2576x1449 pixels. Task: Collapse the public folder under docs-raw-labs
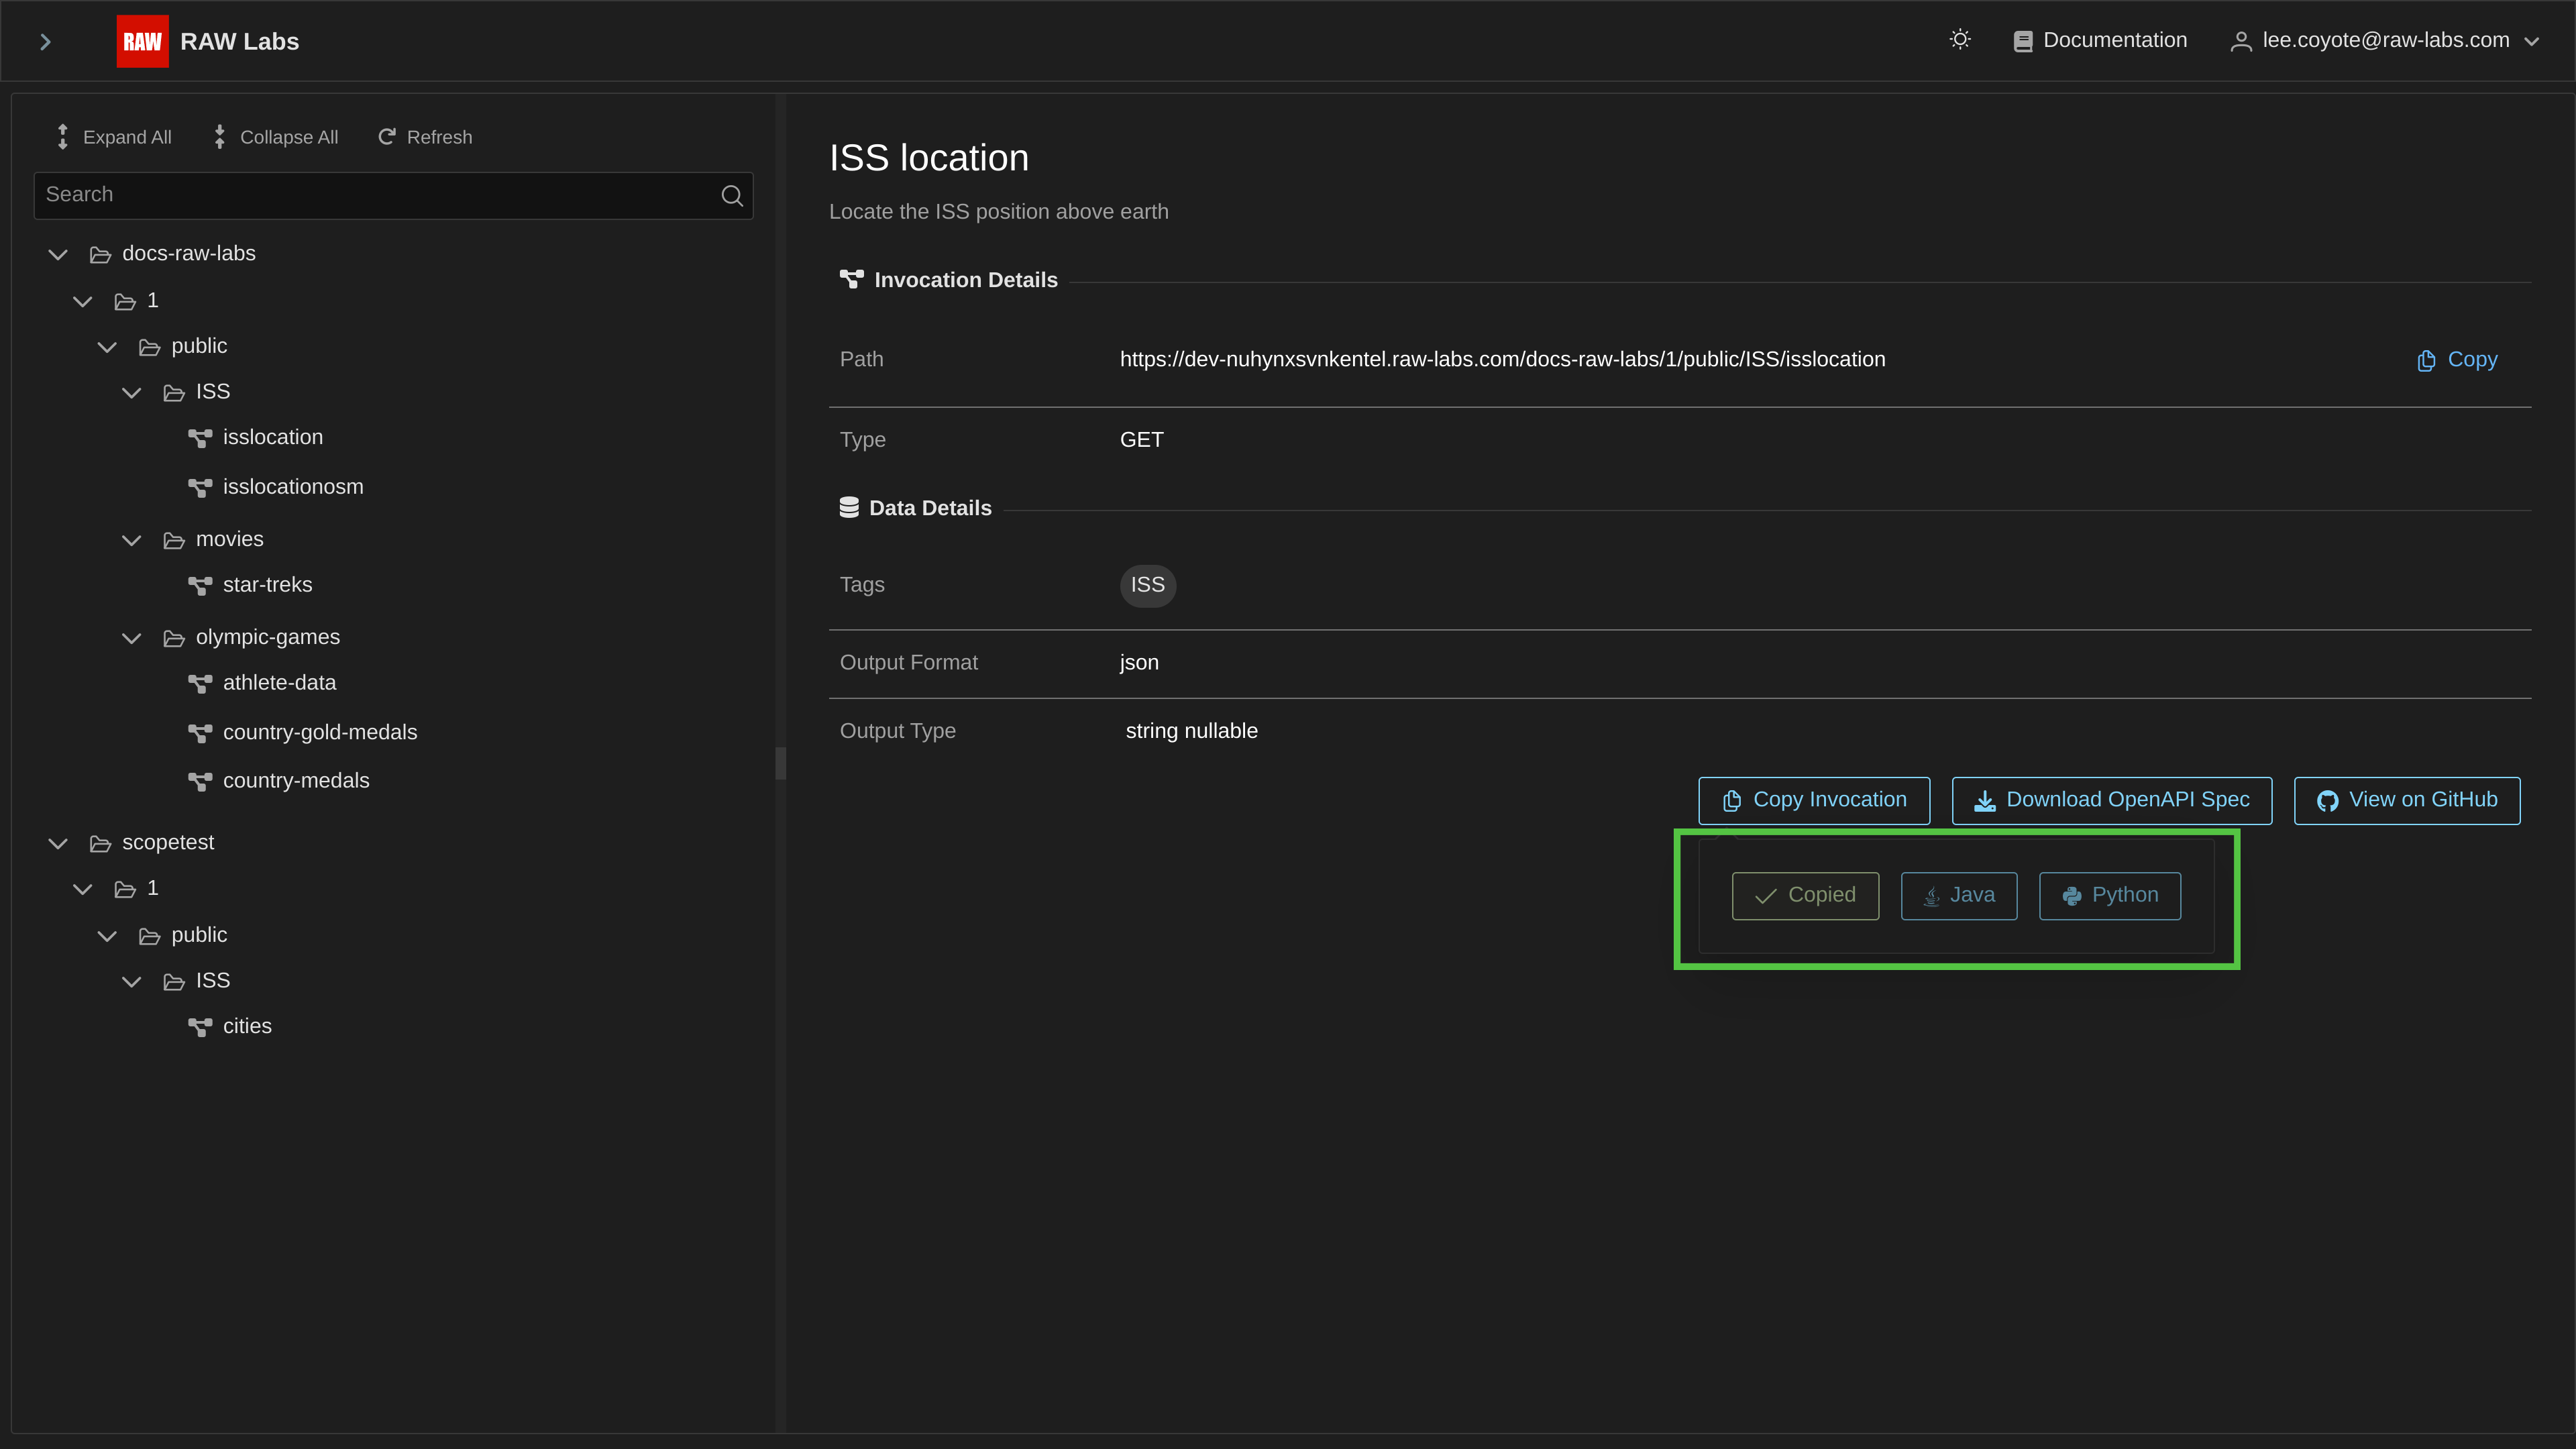(x=107, y=347)
